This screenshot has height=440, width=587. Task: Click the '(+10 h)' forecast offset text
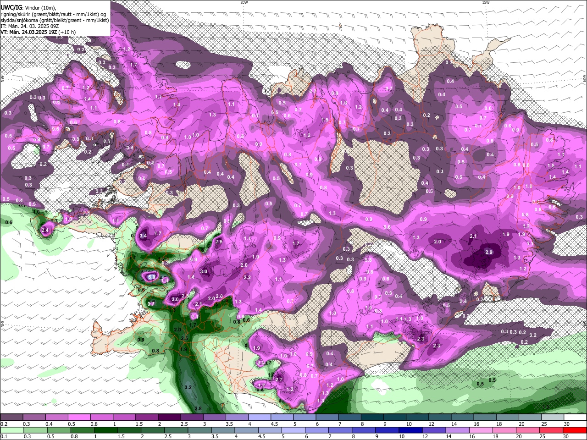click(x=67, y=32)
